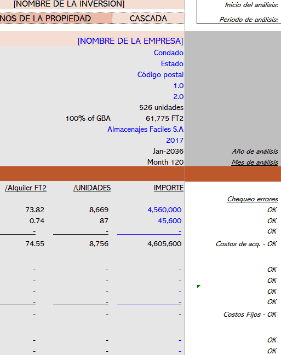Click OK check beside 4,560,000 row
This screenshot has height=355, width=281.
coord(272,210)
